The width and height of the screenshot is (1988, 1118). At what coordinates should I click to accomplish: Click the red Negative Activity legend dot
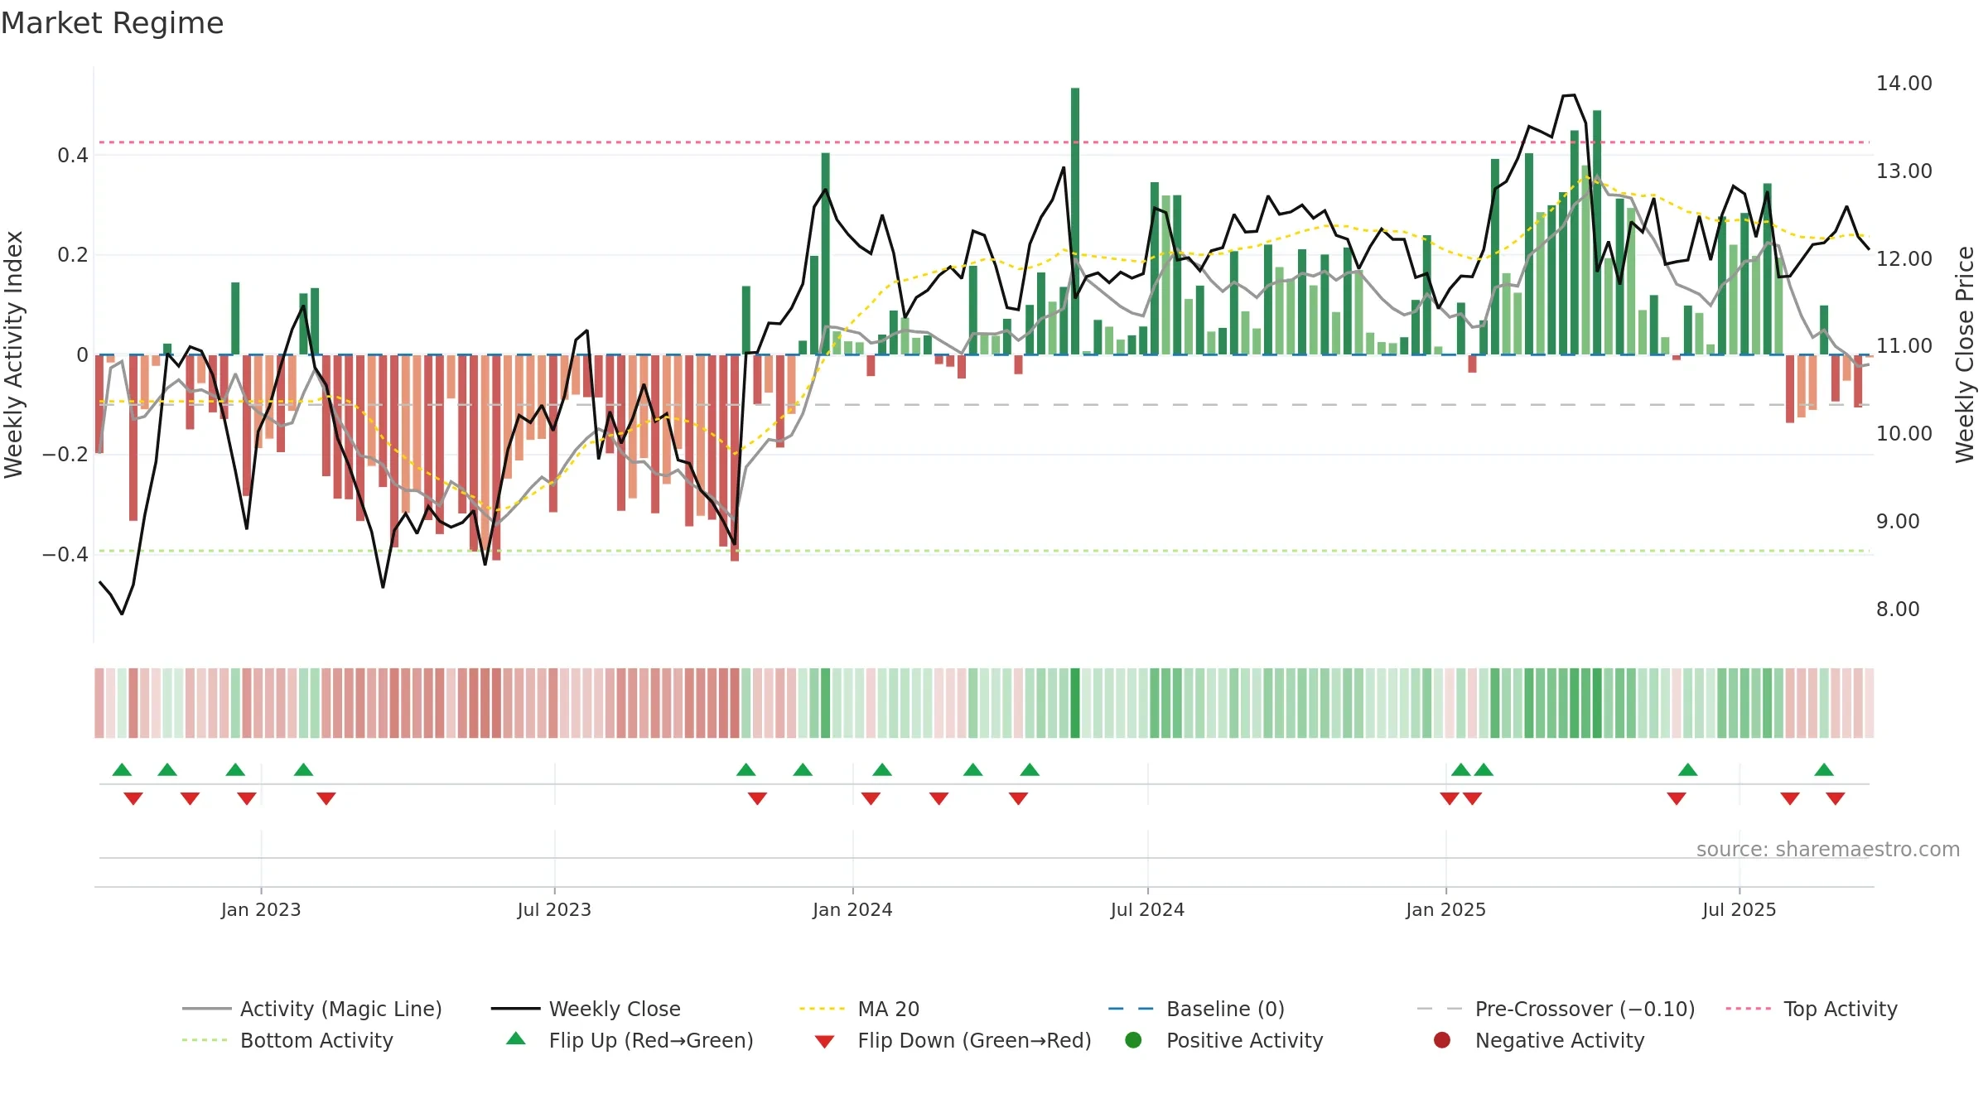point(1442,1040)
